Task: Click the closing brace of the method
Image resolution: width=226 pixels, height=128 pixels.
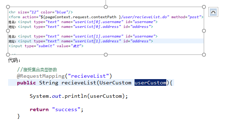Action: pyautogui.click(x=18, y=116)
